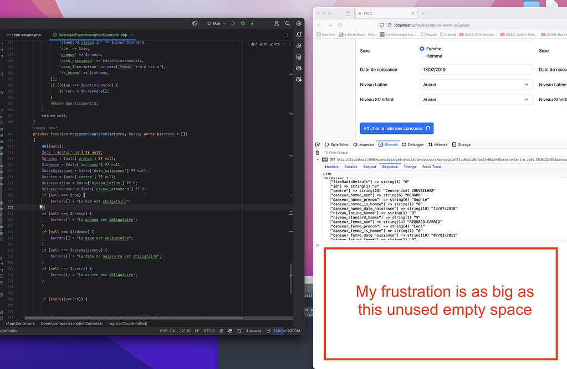The image size is (567, 369).
Task: Start debugging via the bug icon
Action: (243, 23)
